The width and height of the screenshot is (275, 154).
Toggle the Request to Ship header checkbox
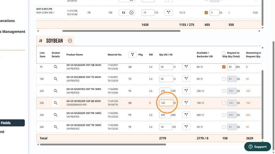click(x=224, y=53)
